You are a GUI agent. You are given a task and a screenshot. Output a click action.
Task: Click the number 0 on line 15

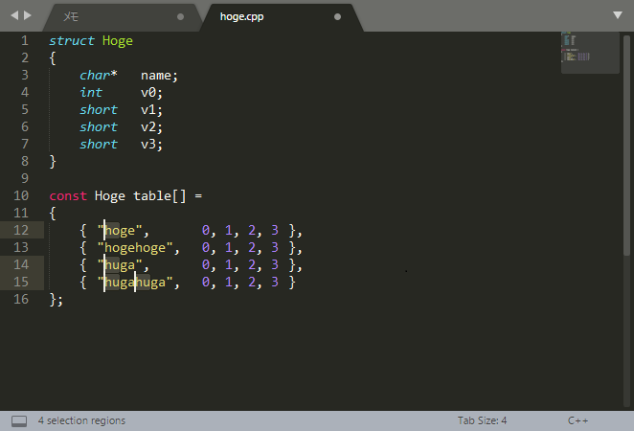(x=206, y=282)
